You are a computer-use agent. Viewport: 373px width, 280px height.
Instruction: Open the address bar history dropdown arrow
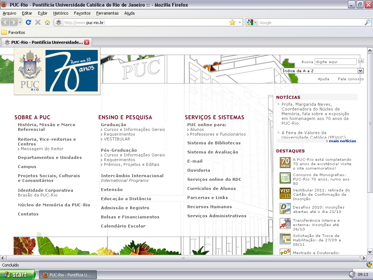tap(240, 23)
